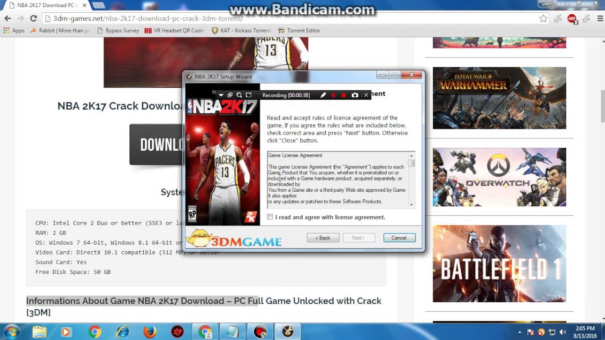605x340 pixels.
Task: Click the 'Informations About Game NBA 2K17 Download' heading
Action: coord(204,306)
